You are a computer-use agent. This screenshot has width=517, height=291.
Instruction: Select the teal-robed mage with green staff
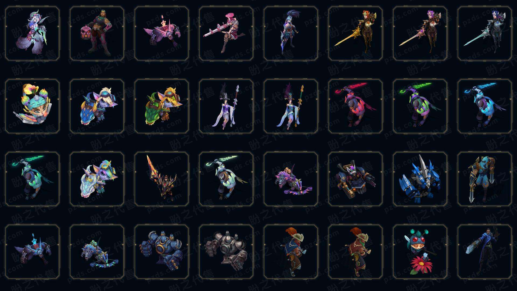pos(291,106)
